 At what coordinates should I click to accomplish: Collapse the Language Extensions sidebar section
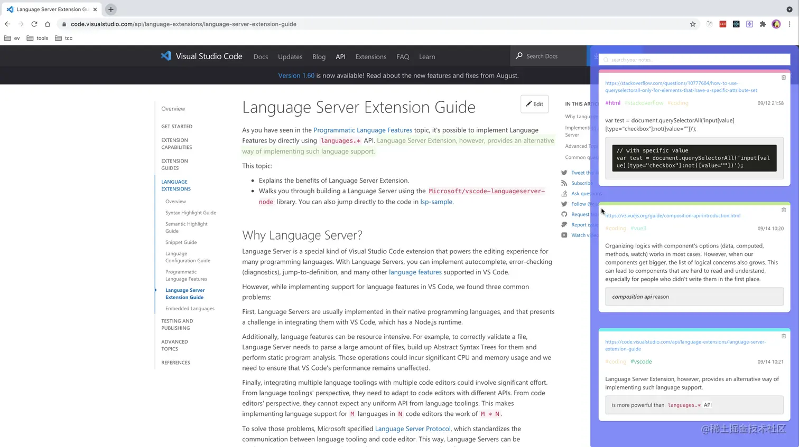(x=176, y=185)
